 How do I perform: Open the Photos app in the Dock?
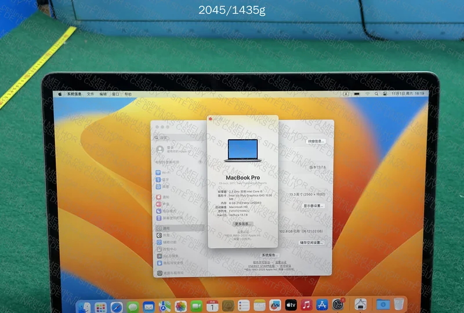tap(180, 306)
